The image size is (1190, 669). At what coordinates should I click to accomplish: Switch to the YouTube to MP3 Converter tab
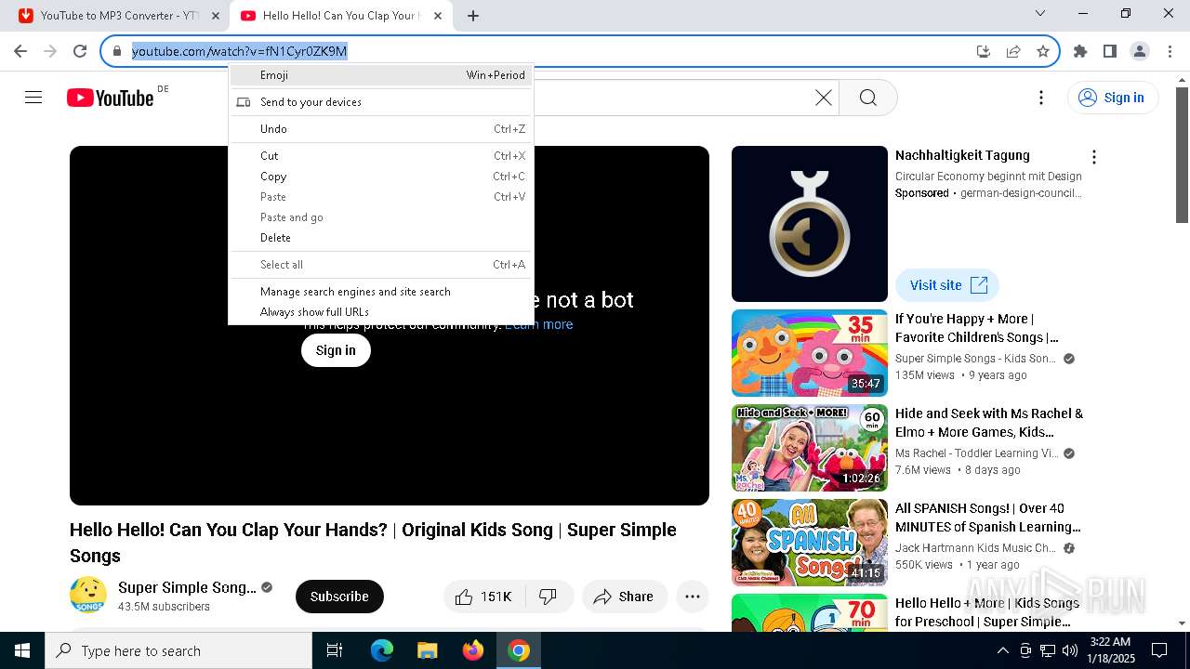119,16
